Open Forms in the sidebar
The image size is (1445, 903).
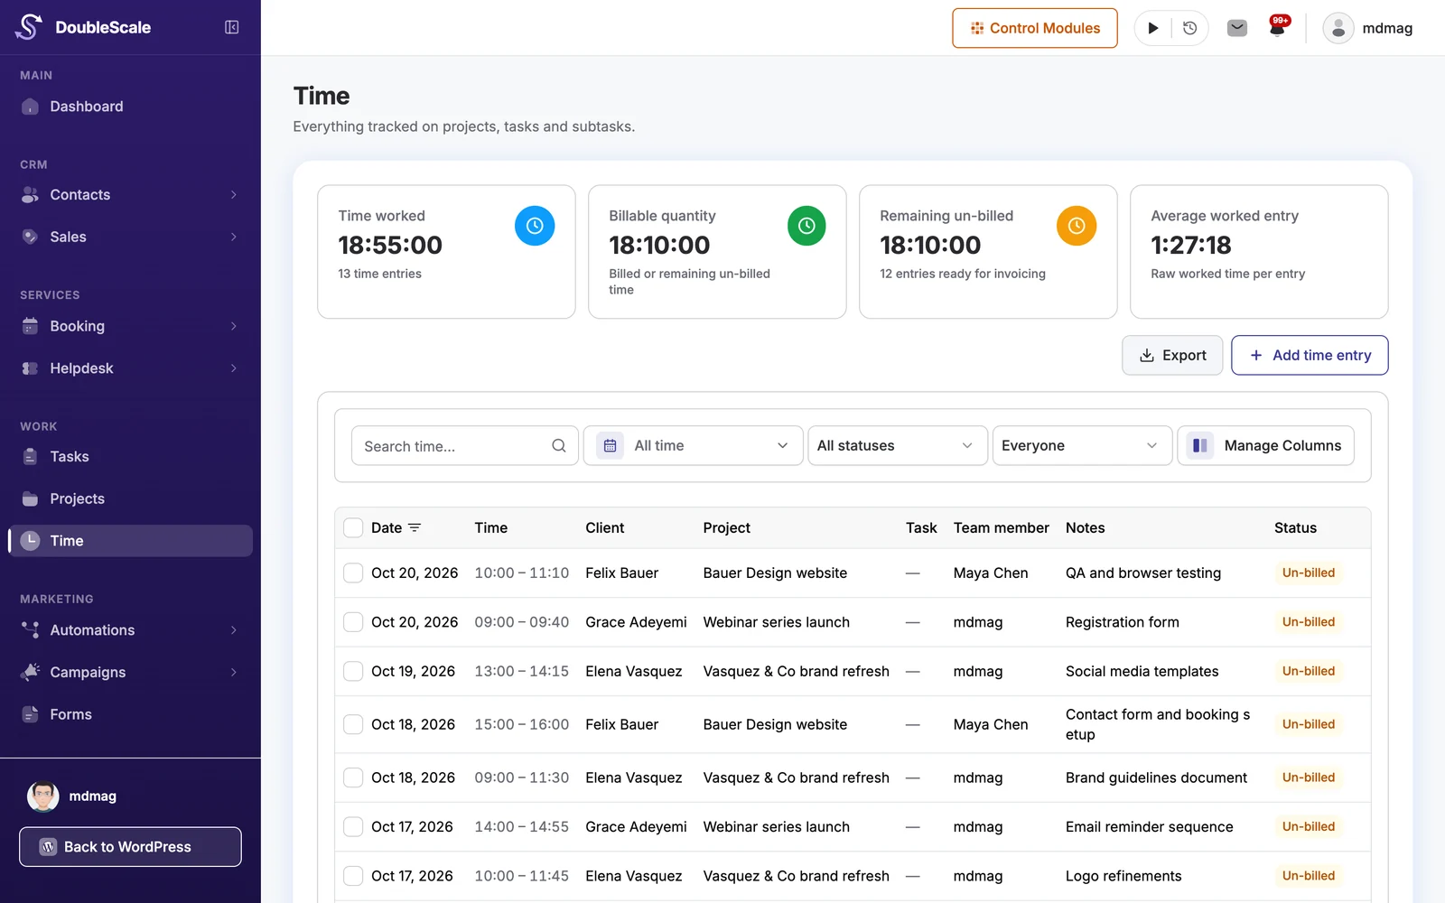pyautogui.click(x=130, y=714)
